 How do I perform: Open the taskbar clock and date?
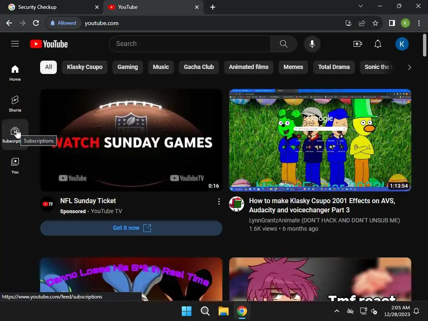(x=397, y=311)
